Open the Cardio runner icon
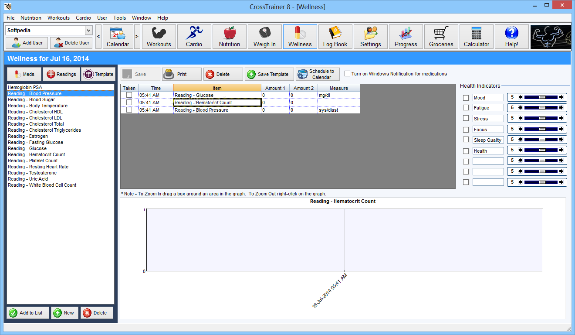Viewport: 575px width, 335px height. [x=194, y=37]
